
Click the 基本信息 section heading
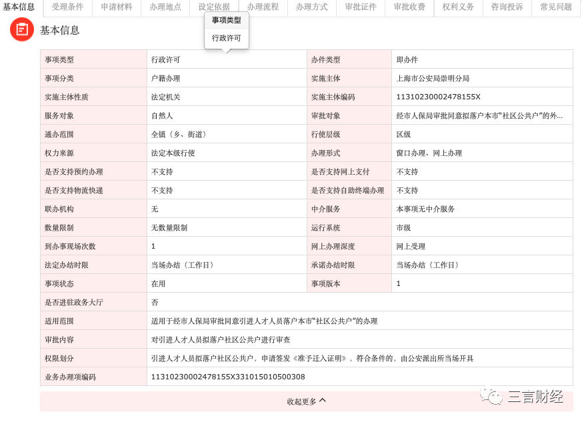(60, 30)
